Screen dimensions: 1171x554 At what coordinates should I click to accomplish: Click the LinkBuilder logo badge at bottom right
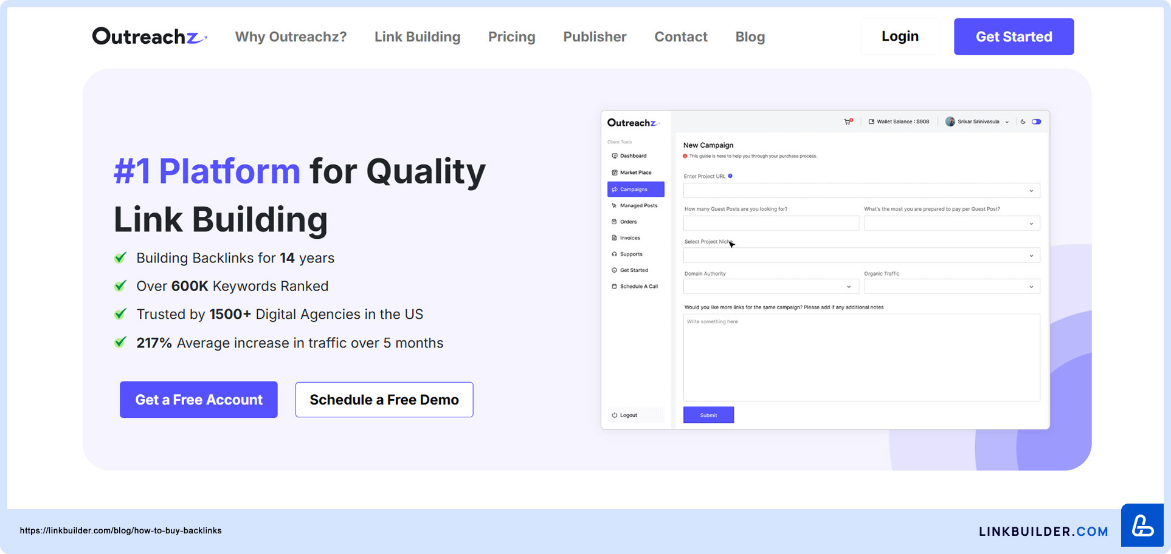pyautogui.click(x=1142, y=525)
